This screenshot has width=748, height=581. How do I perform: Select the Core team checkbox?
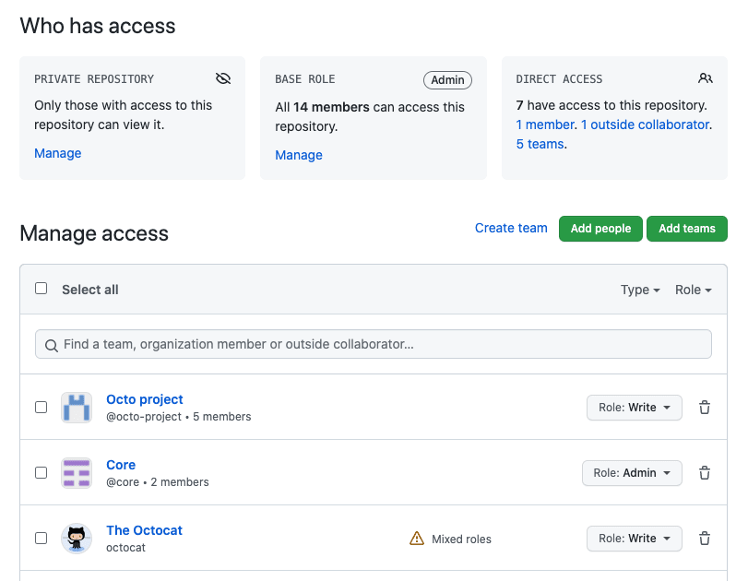tap(41, 473)
